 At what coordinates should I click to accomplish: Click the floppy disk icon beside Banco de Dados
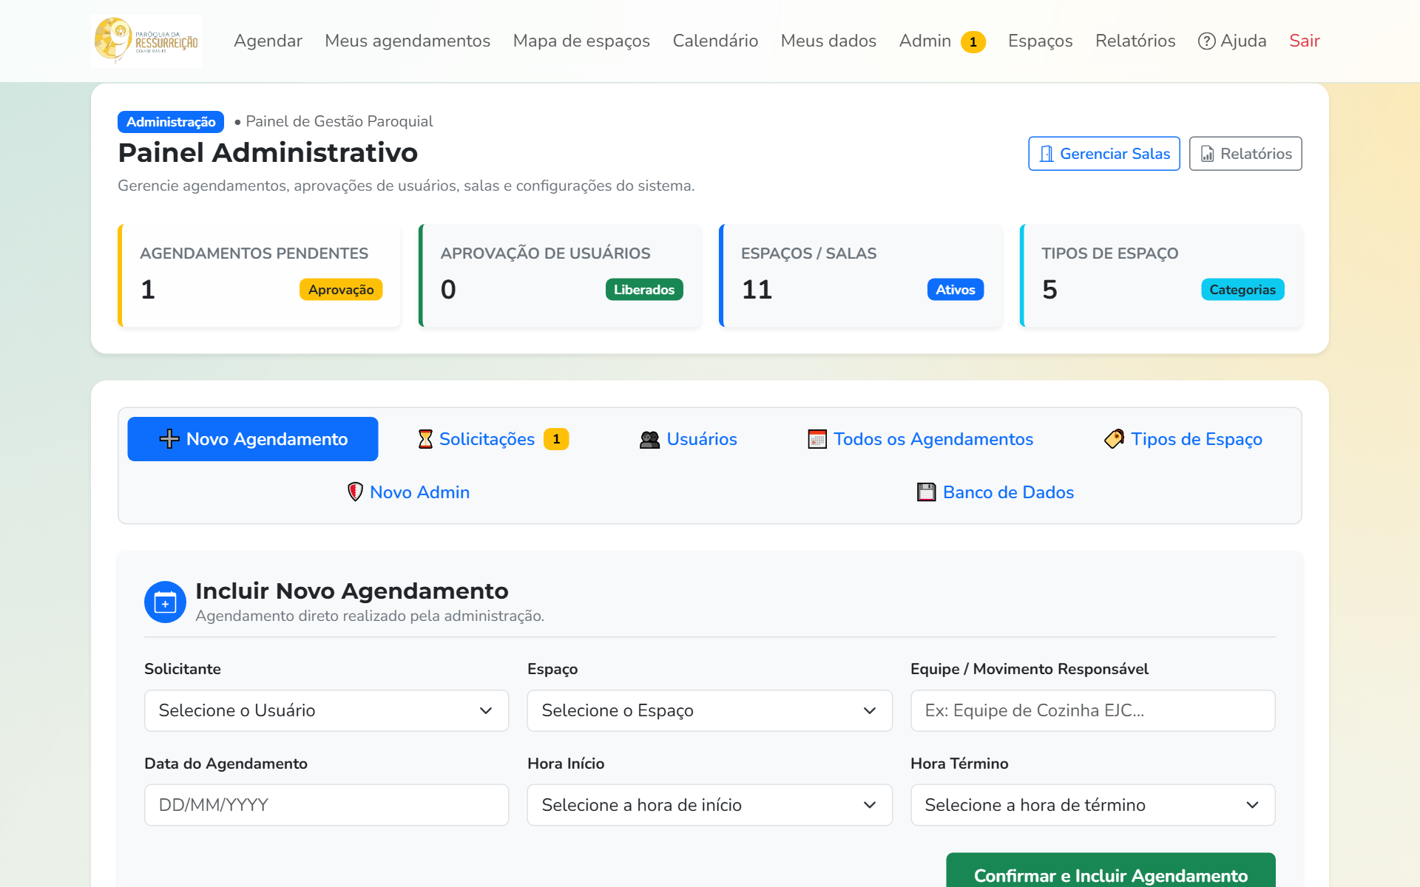coord(927,492)
